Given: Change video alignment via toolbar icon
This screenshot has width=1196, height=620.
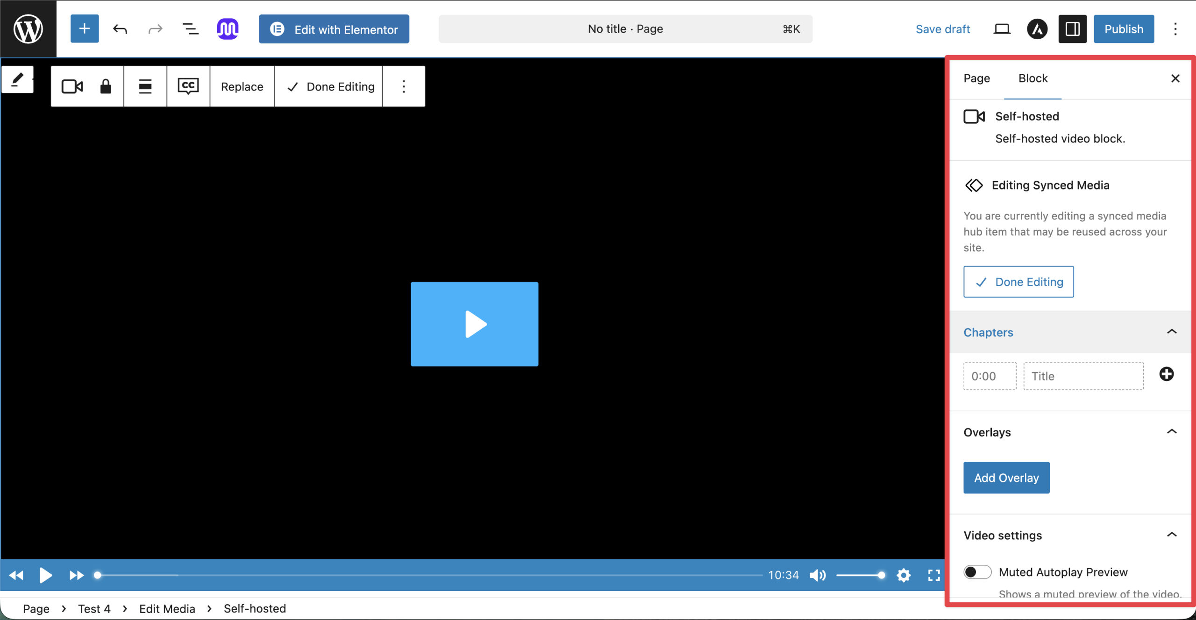Looking at the screenshot, I should coord(145,86).
